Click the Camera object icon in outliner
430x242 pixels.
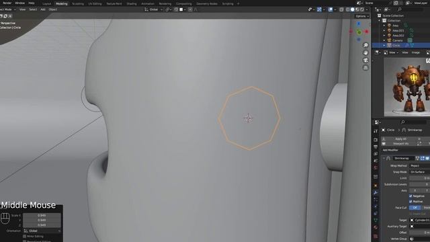pyautogui.click(x=390, y=40)
